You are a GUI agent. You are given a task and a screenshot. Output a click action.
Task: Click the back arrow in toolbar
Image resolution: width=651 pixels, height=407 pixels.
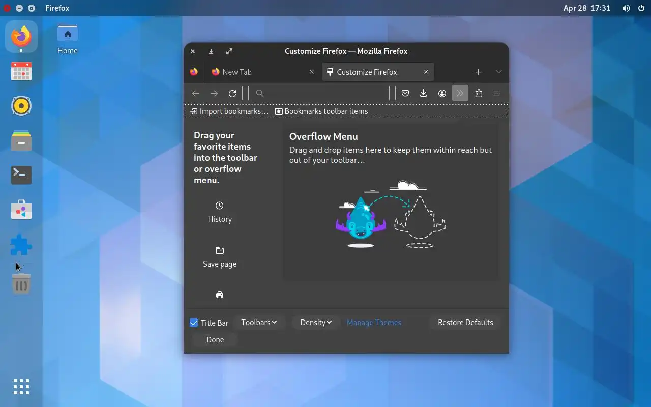click(x=196, y=93)
